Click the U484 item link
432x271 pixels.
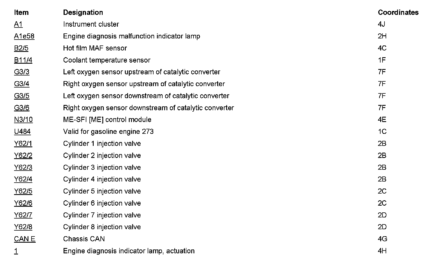point(22,132)
